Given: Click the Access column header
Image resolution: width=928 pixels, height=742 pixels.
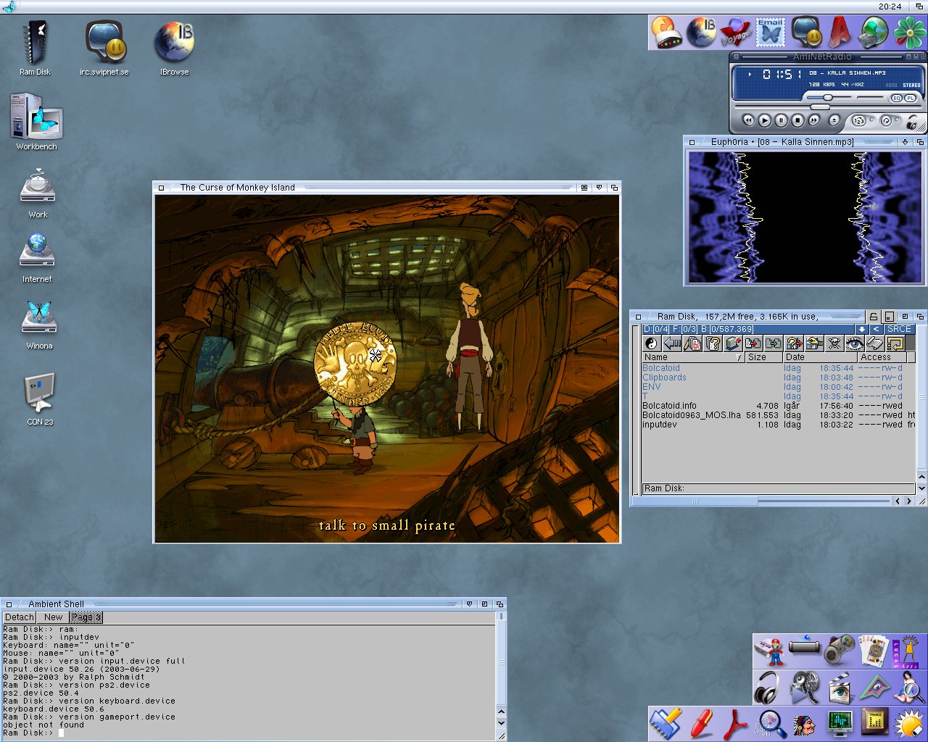Looking at the screenshot, I should point(882,357).
